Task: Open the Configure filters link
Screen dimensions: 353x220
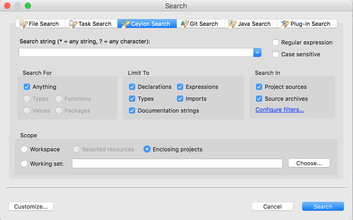Action: [280, 110]
